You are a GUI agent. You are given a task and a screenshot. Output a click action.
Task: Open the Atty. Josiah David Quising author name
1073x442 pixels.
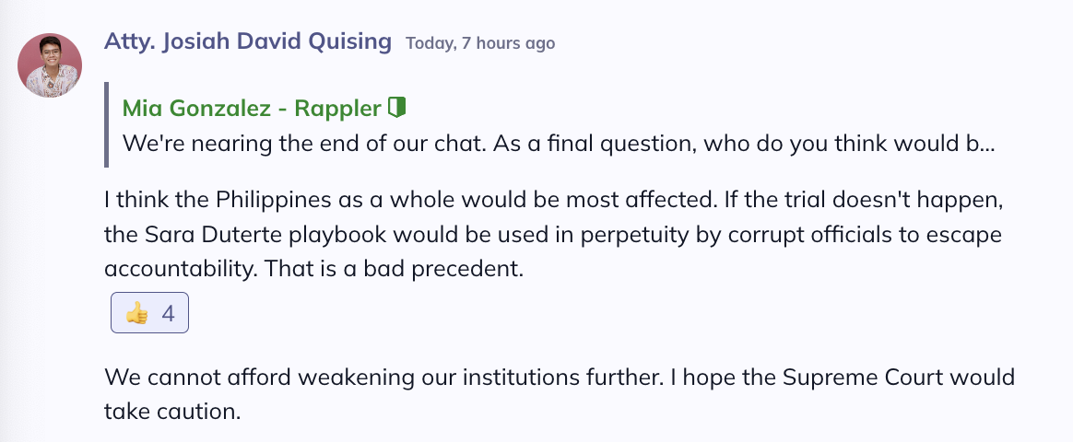click(x=248, y=41)
